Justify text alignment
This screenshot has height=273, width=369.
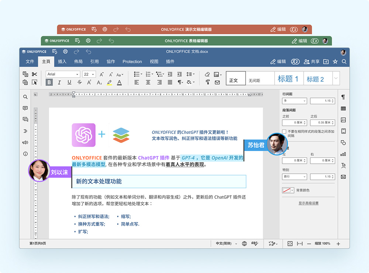pyautogui.click(x=170, y=82)
